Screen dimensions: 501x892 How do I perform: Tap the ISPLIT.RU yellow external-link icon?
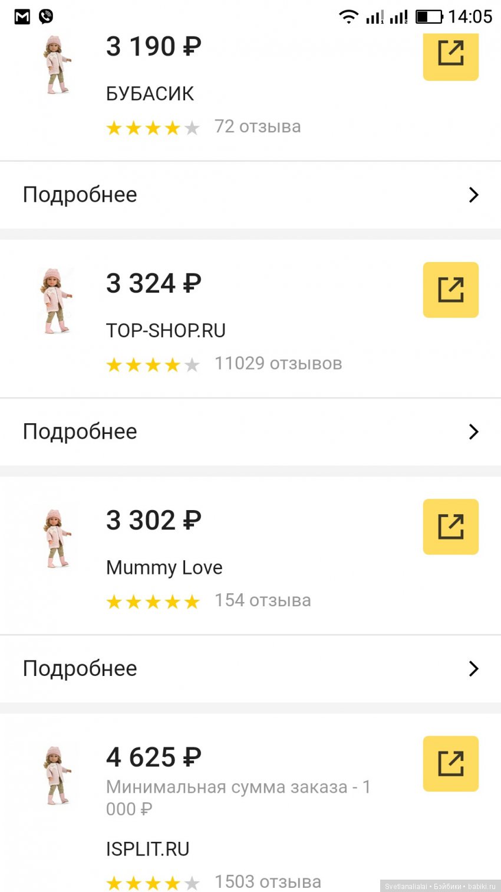click(450, 763)
